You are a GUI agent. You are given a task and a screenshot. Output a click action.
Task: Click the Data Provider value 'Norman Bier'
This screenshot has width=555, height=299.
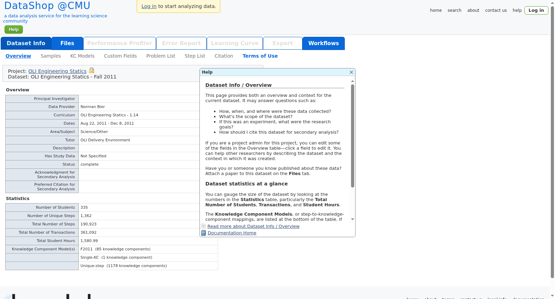tap(93, 107)
